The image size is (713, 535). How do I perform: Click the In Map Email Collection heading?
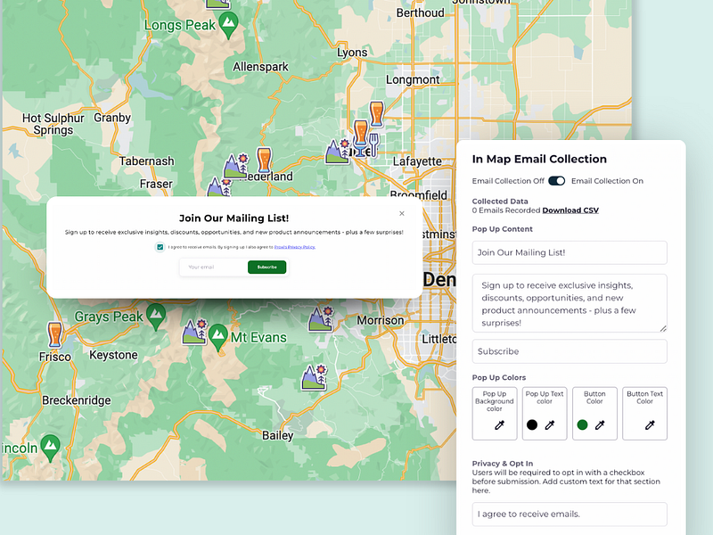[x=539, y=159]
